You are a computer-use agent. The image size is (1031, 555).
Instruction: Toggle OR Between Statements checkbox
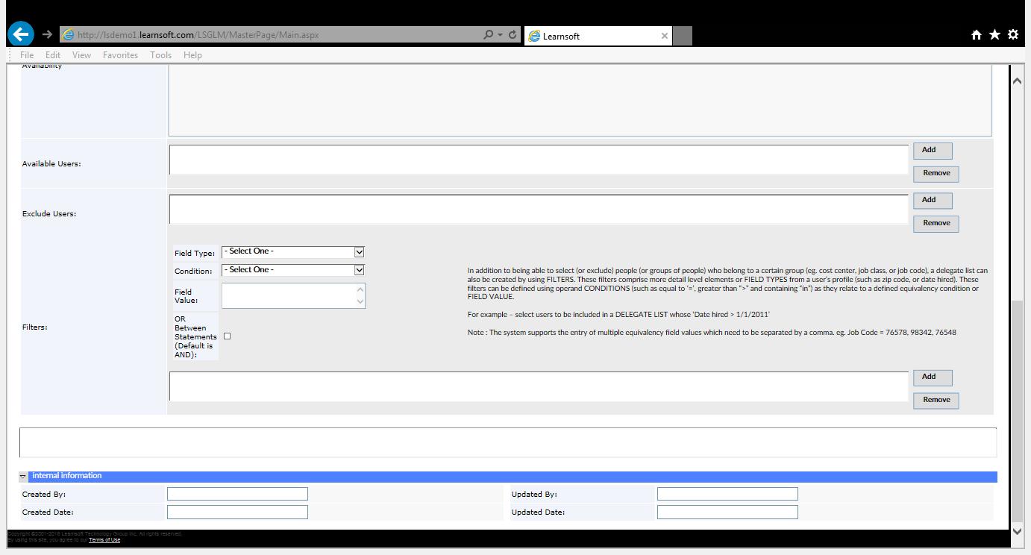[228, 336]
